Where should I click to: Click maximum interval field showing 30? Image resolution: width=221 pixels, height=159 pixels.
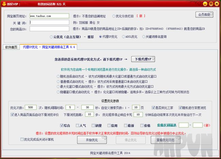tap(87, 107)
